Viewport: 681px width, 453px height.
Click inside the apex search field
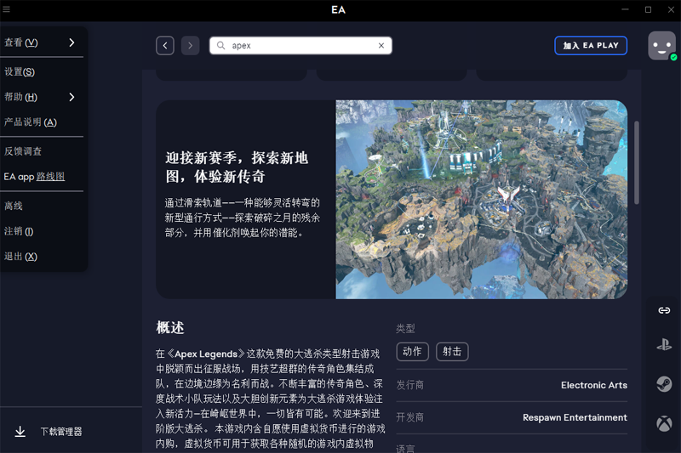(x=298, y=46)
